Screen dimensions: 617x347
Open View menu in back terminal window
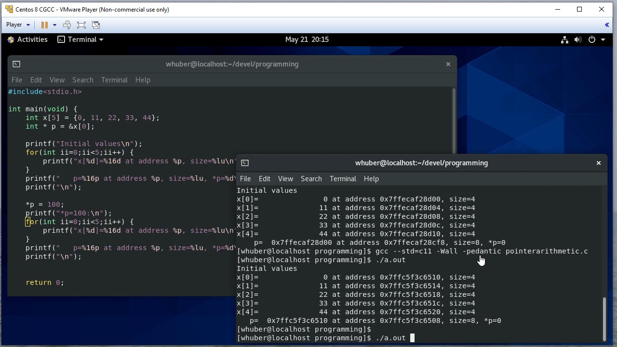tap(57, 80)
